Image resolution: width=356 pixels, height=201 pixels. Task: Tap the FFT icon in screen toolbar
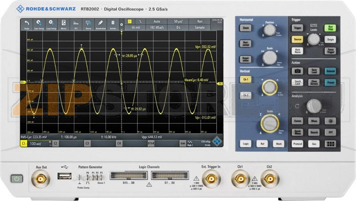(x=76, y=25)
